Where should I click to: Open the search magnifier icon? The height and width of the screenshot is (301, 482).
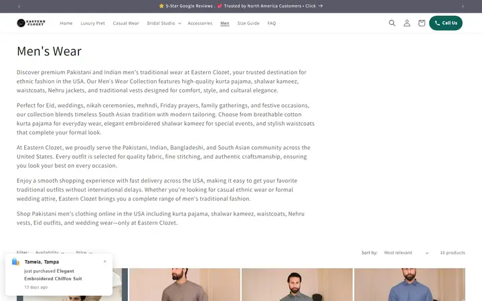[x=392, y=23]
